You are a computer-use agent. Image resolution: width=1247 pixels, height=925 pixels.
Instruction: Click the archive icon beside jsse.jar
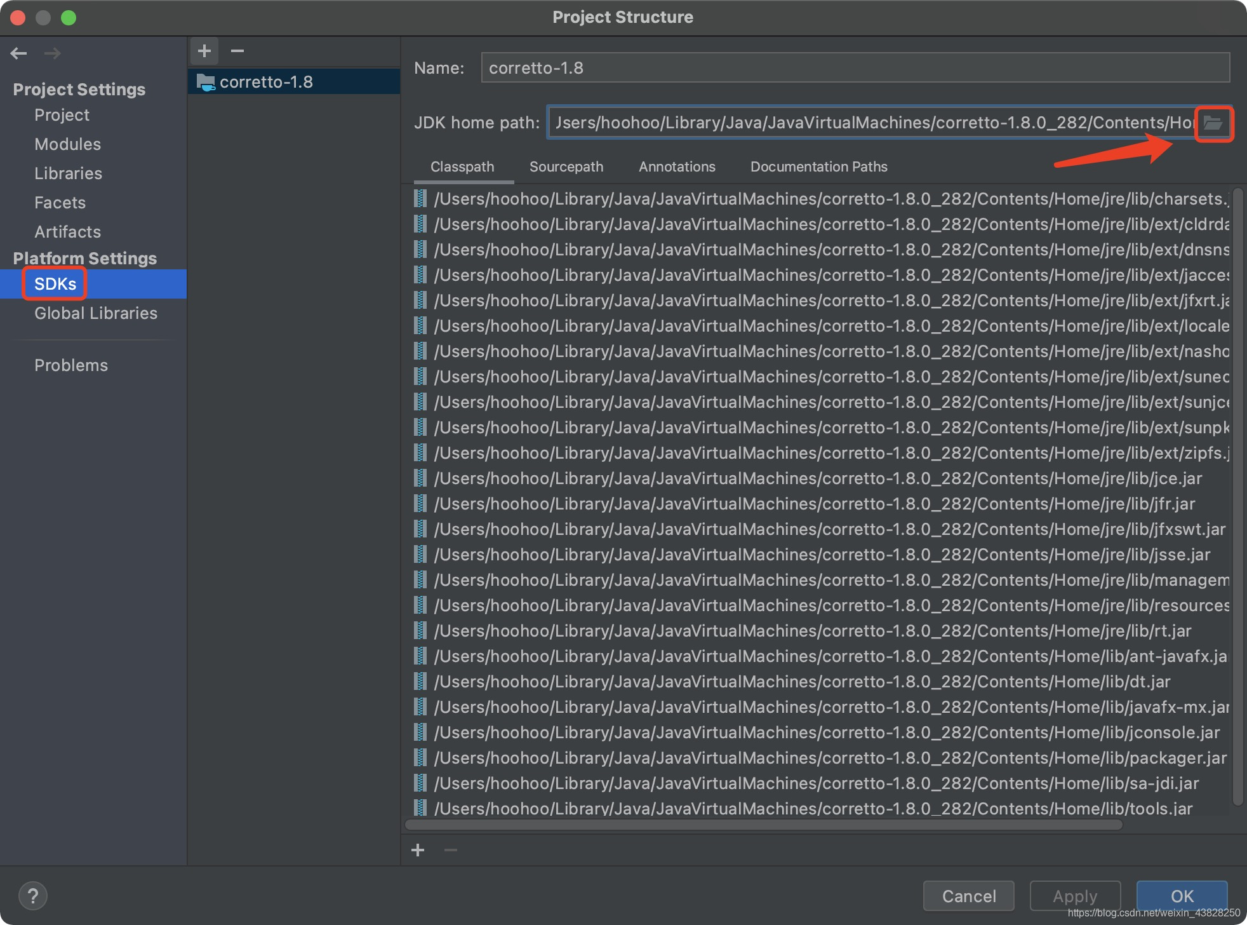420,555
